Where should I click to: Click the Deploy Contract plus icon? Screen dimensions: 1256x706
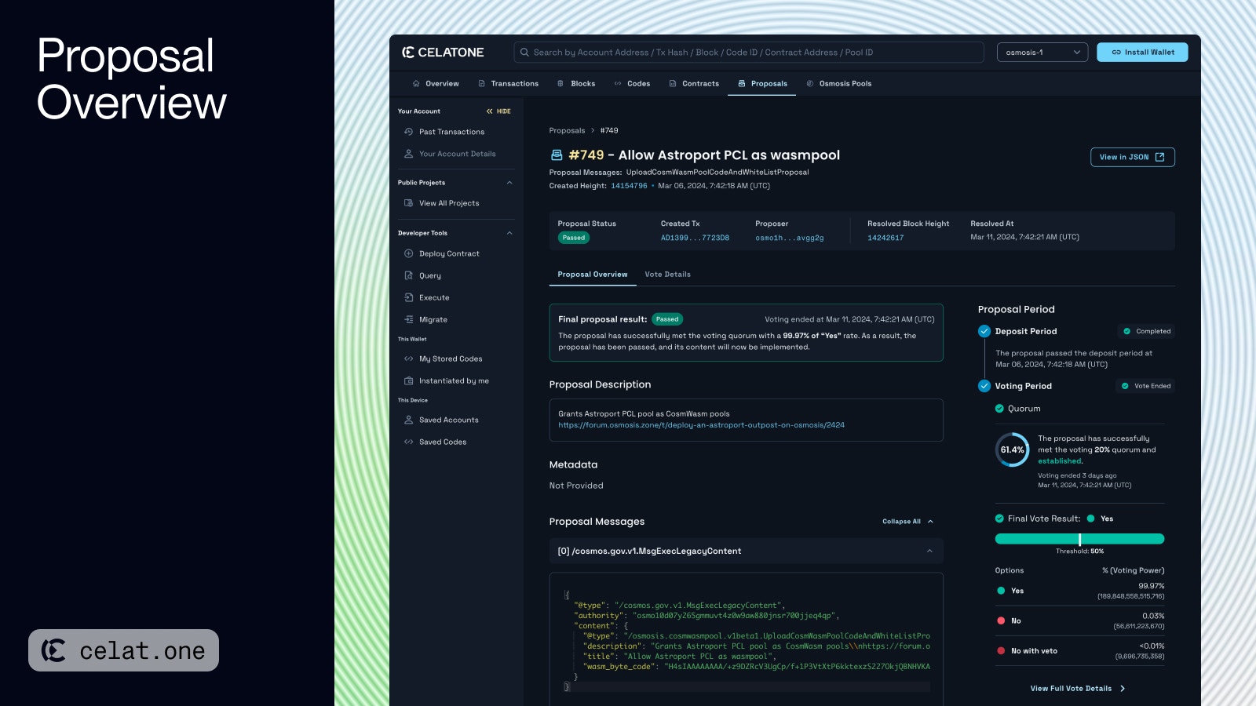(x=408, y=253)
